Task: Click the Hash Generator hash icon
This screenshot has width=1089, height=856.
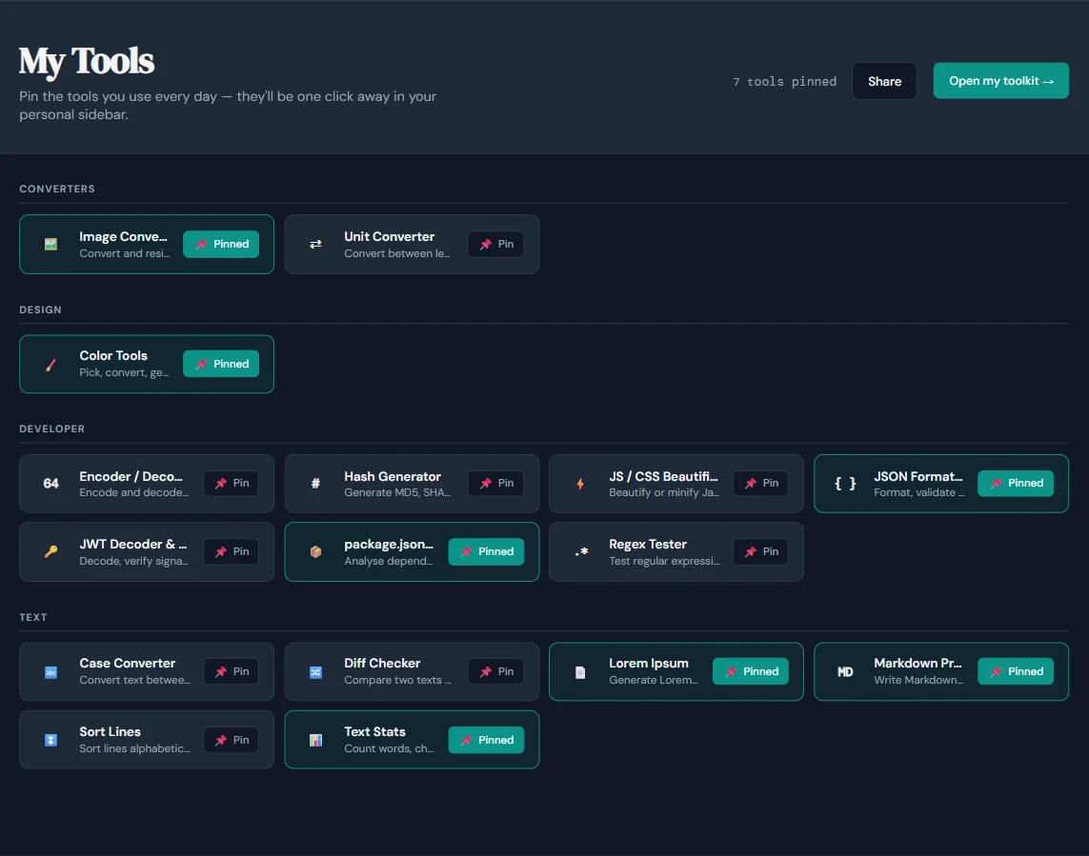Action: click(314, 483)
